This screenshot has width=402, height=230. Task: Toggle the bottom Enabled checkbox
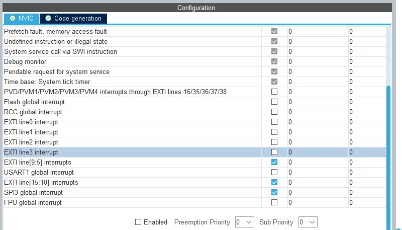tap(138, 222)
